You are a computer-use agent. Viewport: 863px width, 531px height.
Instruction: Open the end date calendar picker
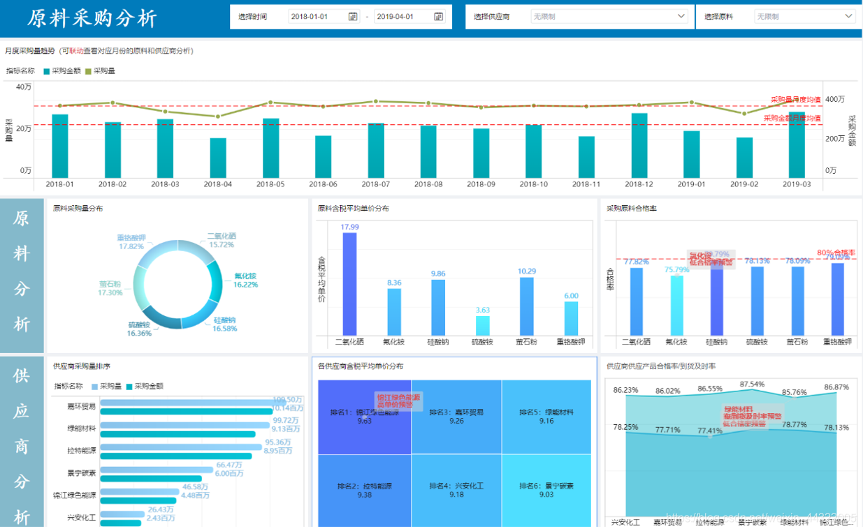(x=438, y=17)
